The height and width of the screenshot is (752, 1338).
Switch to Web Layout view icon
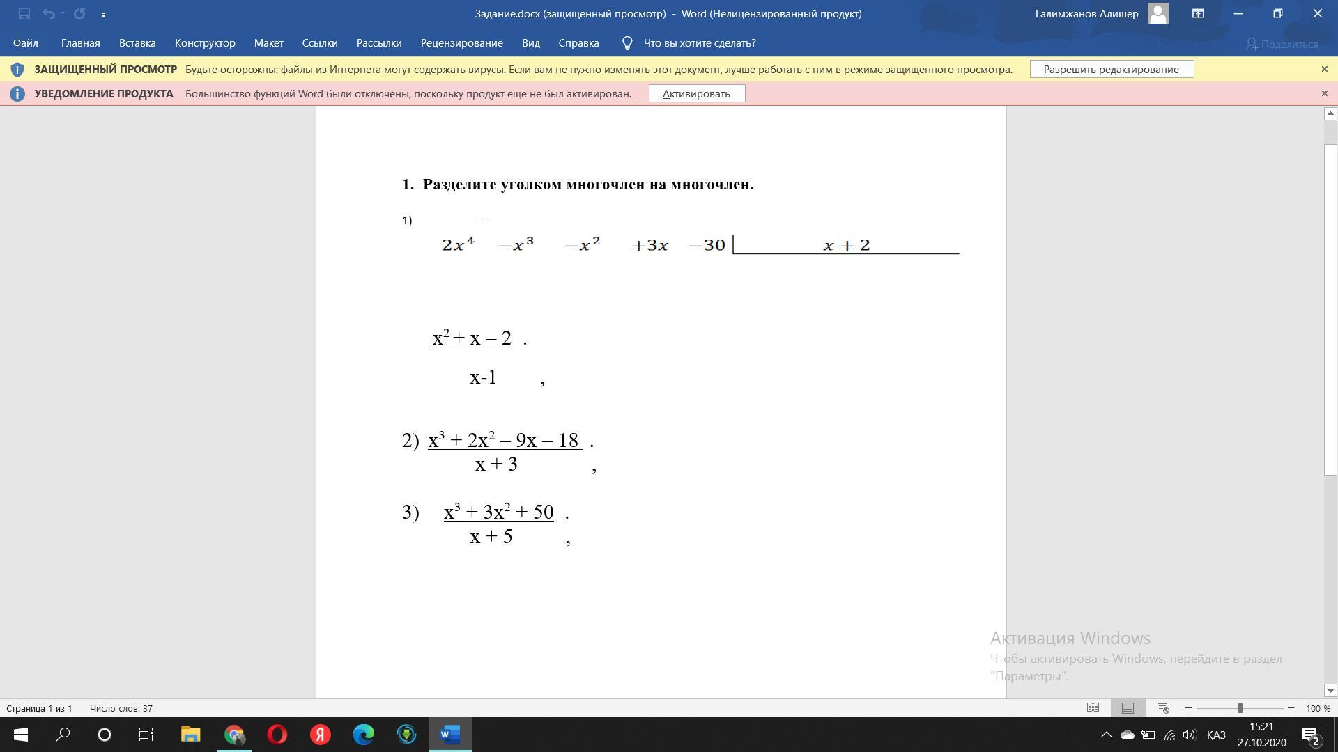pos(1162,708)
